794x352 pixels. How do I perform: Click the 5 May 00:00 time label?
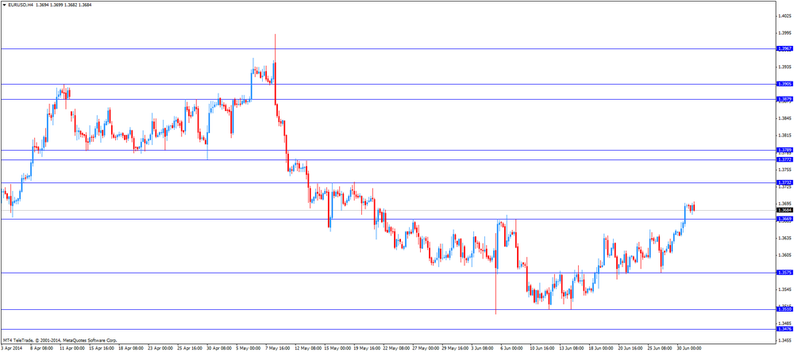point(248,348)
